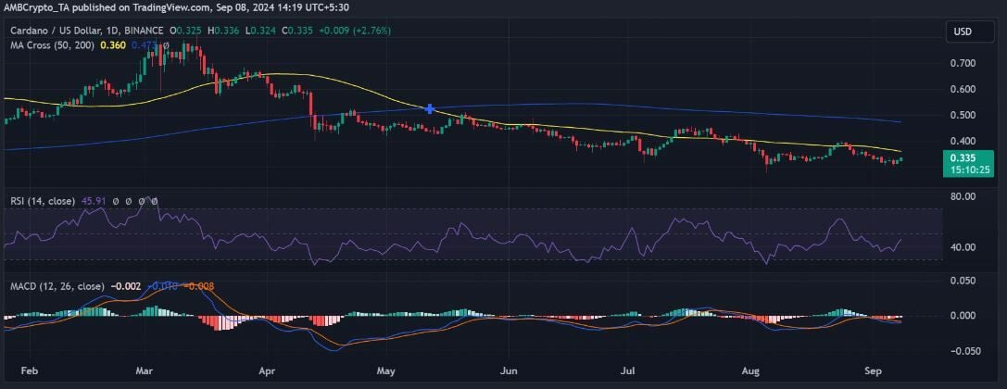Click the current price label 0.335

962,159
